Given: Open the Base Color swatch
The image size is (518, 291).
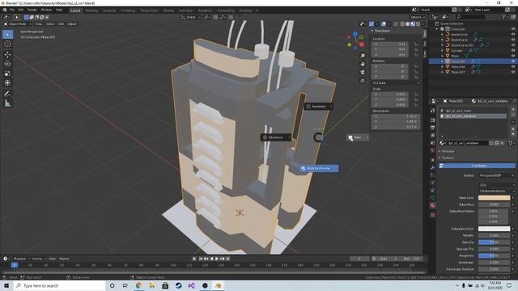Looking at the screenshot, I should pos(494,198).
